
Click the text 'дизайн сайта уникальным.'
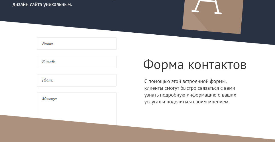tap(42, 5)
